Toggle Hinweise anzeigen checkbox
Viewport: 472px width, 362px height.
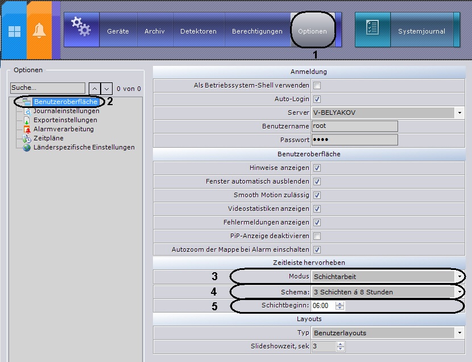click(x=317, y=168)
